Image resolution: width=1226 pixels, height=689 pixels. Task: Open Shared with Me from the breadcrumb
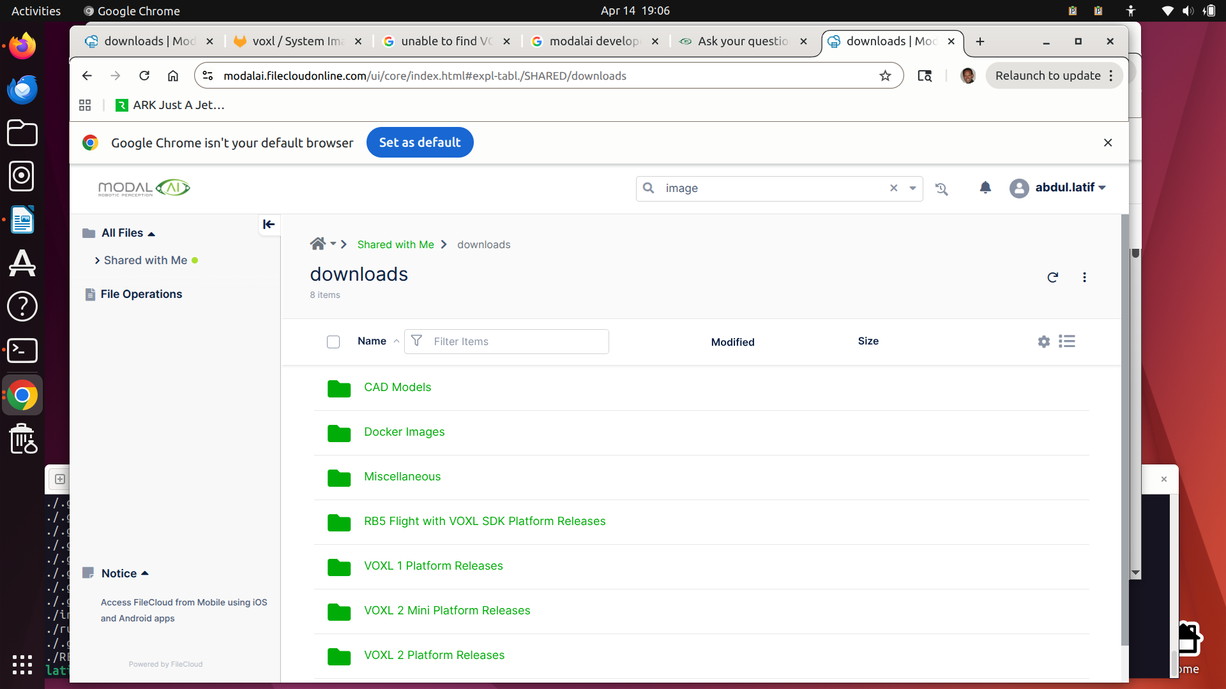coord(395,244)
